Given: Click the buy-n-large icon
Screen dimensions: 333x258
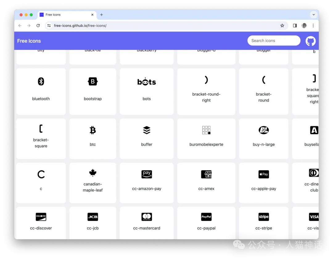Looking at the screenshot, I should click(264, 130).
